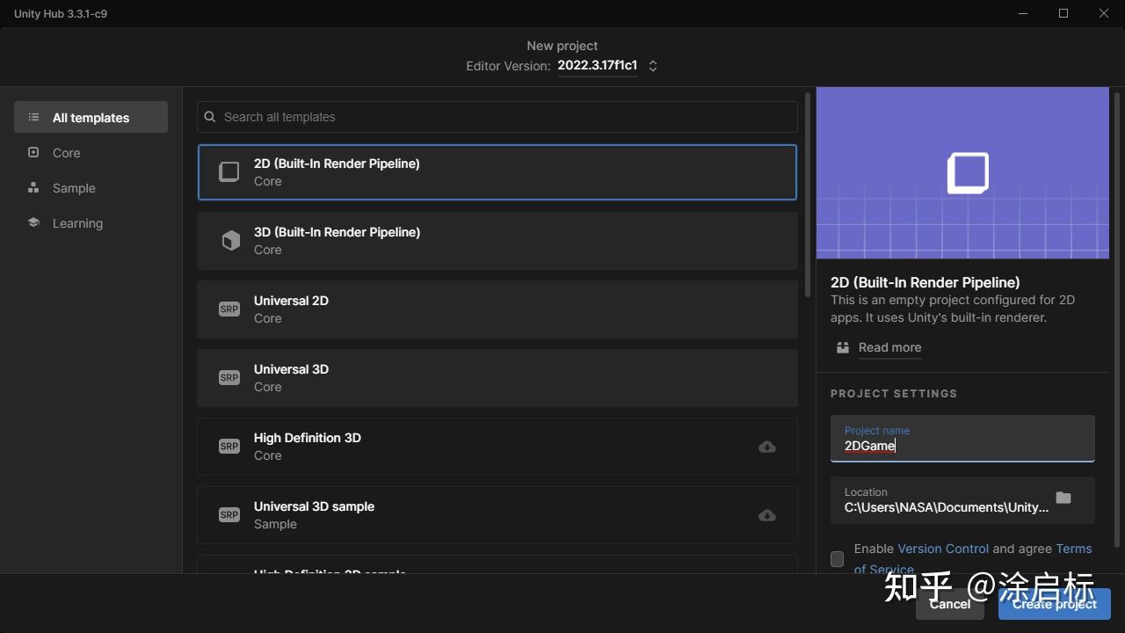1125x633 pixels.
Task: Open the Read more link
Action: pyautogui.click(x=889, y=347)
